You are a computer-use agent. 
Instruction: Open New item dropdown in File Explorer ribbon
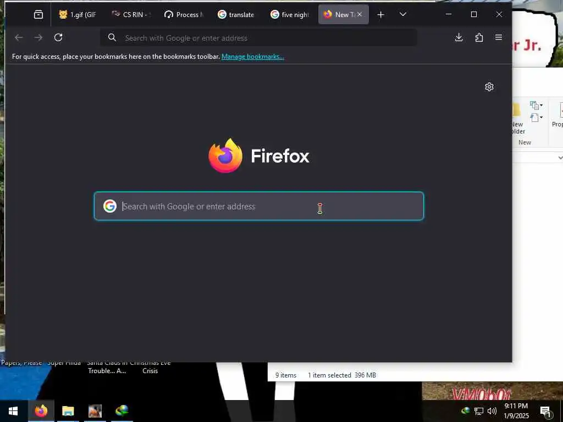(536, 105)
